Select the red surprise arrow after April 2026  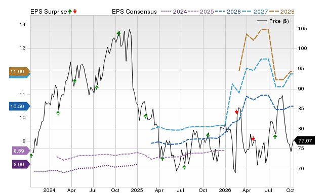253,138
